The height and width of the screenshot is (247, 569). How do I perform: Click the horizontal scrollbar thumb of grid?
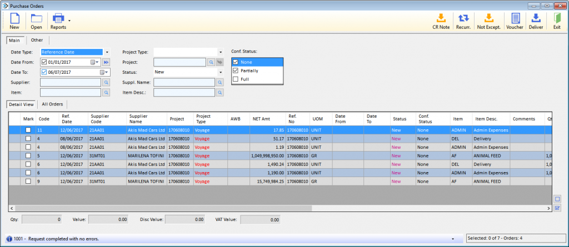point(163,208)
